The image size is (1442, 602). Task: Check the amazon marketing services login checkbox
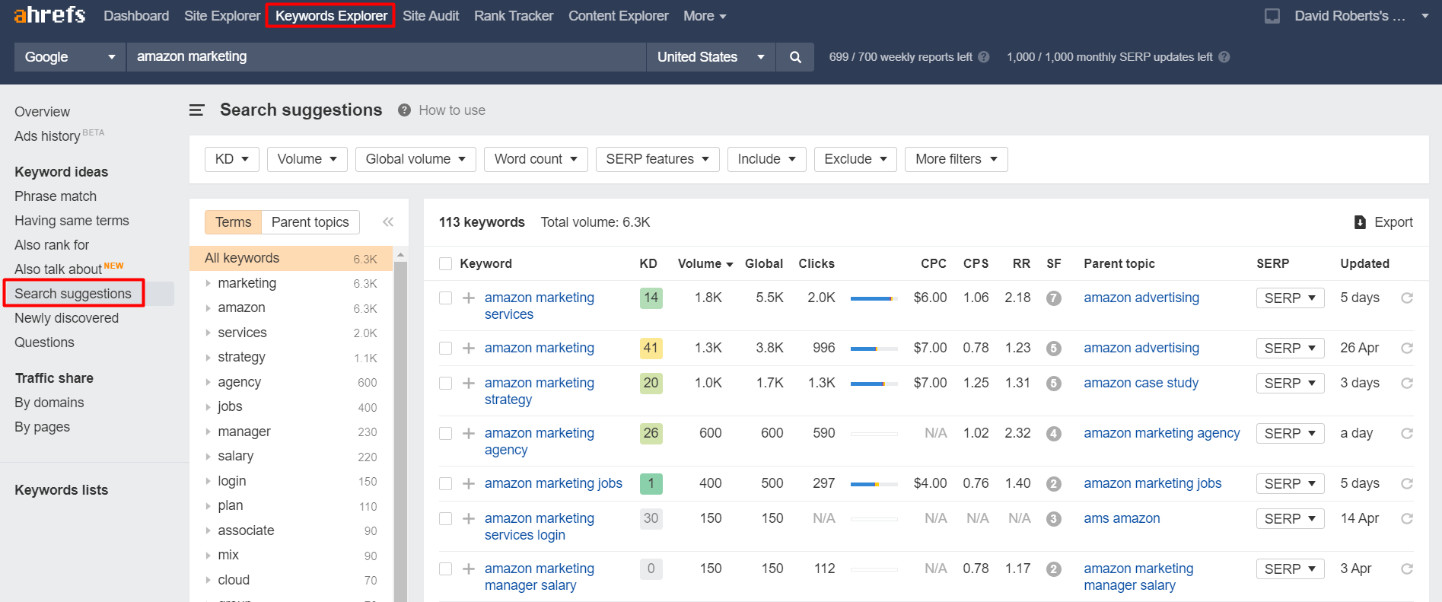[x=446, y=518]
